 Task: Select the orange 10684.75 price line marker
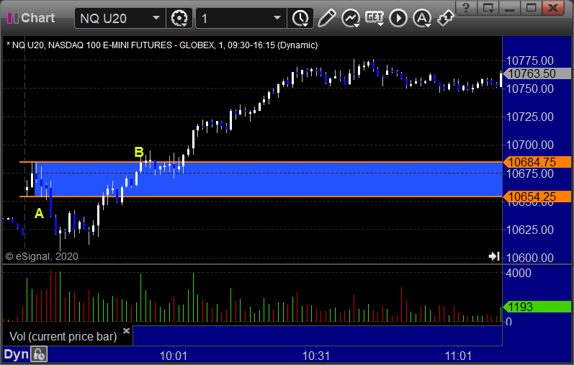tap(537, 162)
